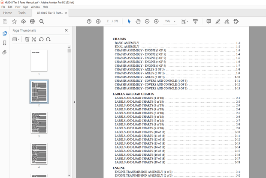The image size is (266, 178).
Task: Rotate page counterclockwise
Action: [41, 39]
